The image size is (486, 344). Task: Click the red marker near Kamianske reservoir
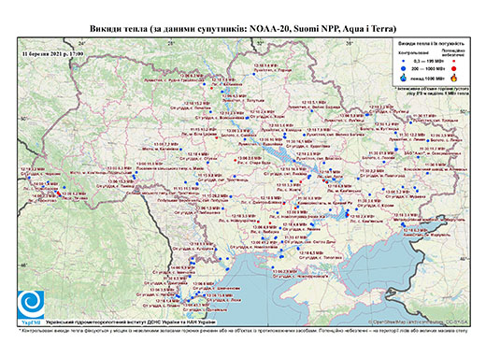[x=348, y=215]
